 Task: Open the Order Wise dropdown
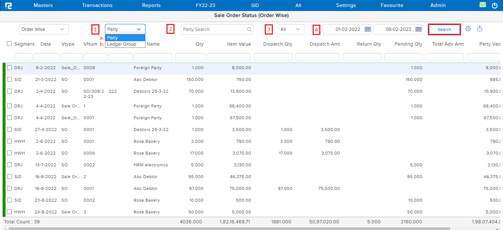(x=43, y=29)
